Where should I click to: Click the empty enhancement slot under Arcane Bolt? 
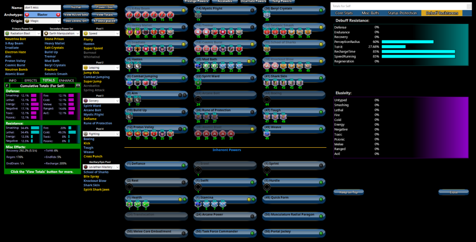[198, 100]
